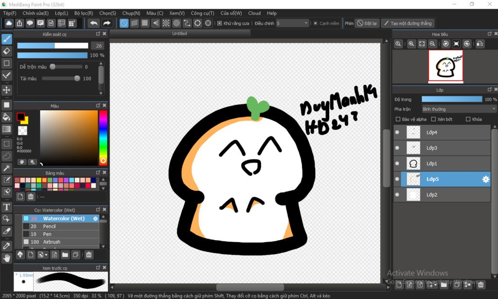Screen dimensions: 498x299
Task: Zoom out using the navigator minus magnifier
Action: pyautogui.click(x=432, y=44)
